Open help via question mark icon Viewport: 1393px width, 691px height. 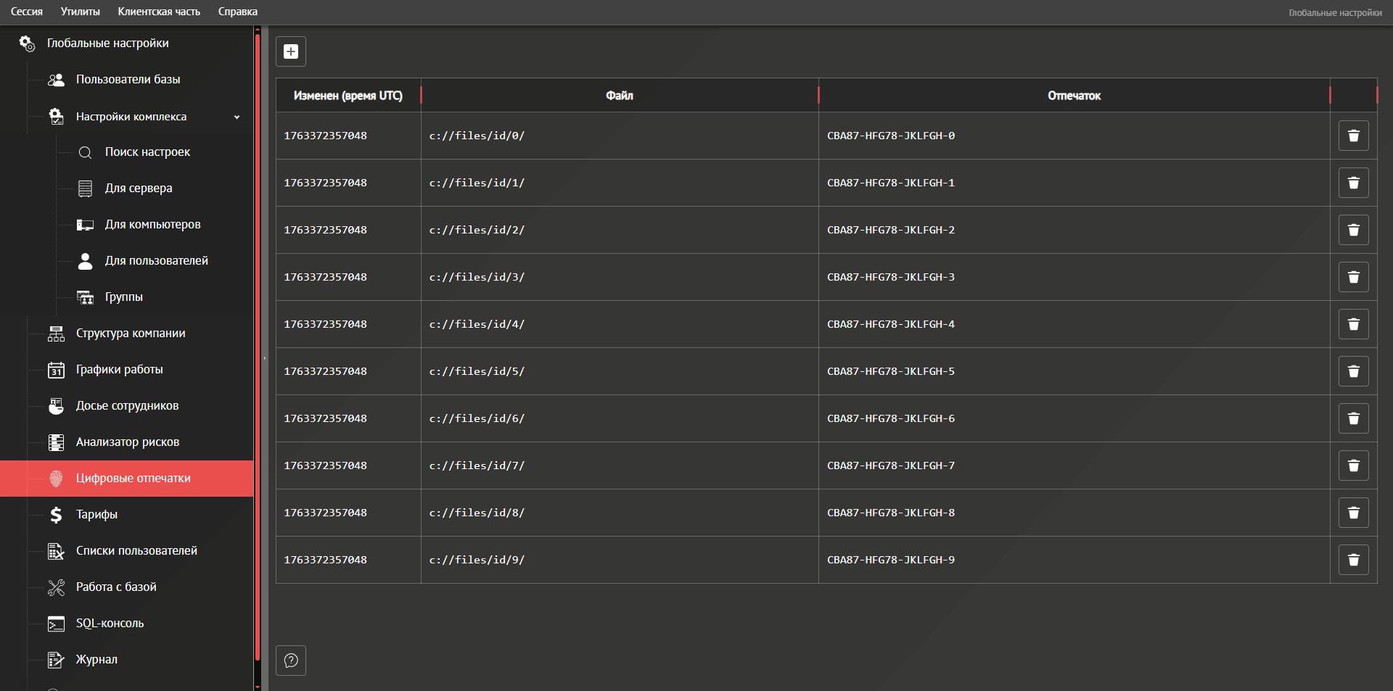291,661
